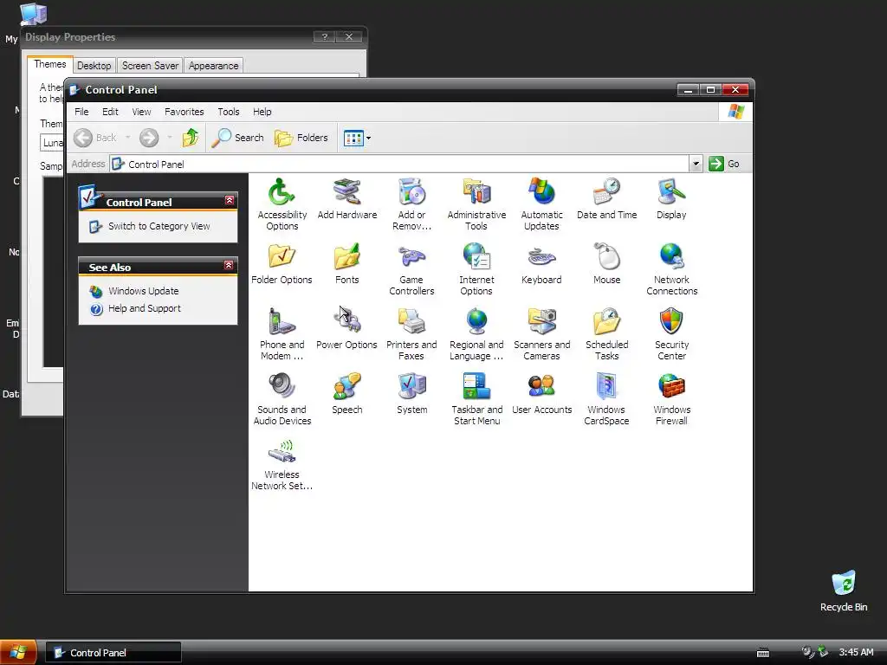The height and width of the screenshot is (665, 887).
Task: Open the Back button history dropdown arrow
Action: point(128,138)
